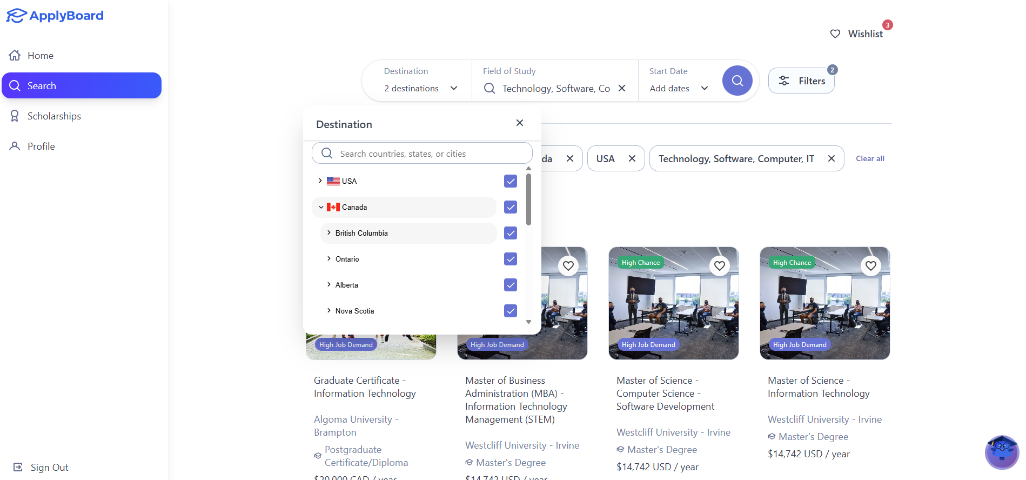Click Westcliff University - Irvine under MBA program

pos(522,445)
